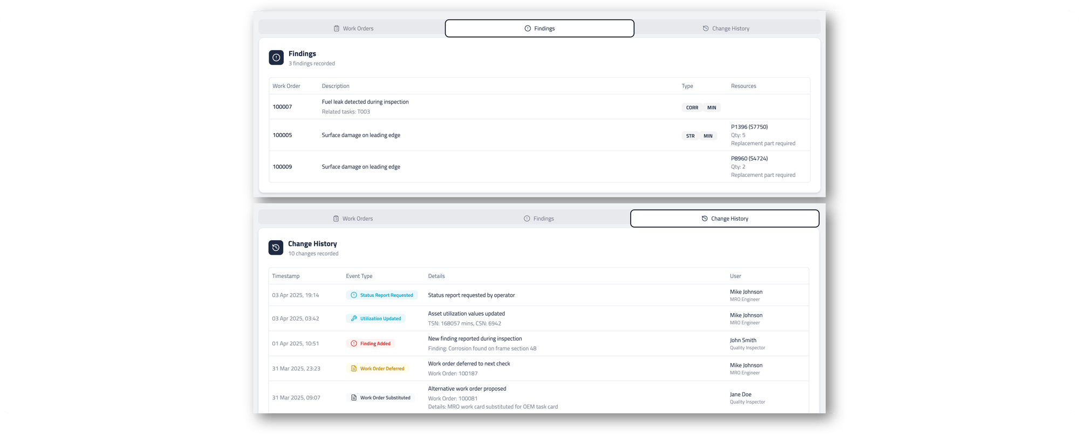1079x435 pixels.
Task: Click the Utilization Updated wrench icon
Action: 354,318
